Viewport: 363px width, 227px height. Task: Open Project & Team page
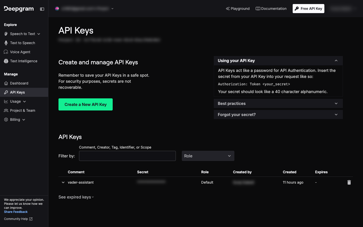[x=23, y=110]
